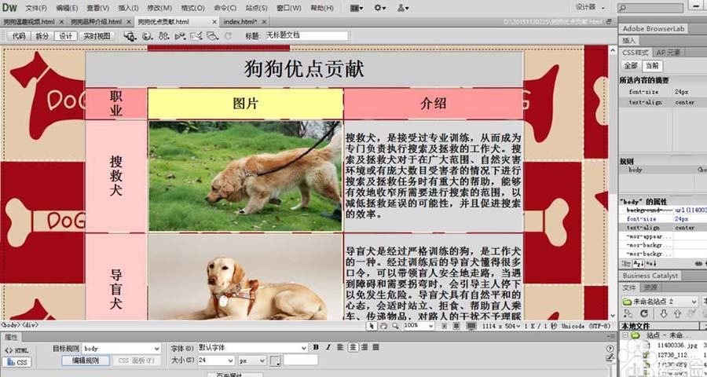This screenshot has height=377, width=707.
Task: Open the Site management icon menu
Action: click(x=403, y=8)
